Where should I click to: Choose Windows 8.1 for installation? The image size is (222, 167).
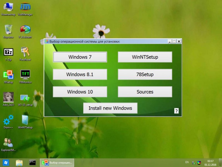[x=80, y=74]
